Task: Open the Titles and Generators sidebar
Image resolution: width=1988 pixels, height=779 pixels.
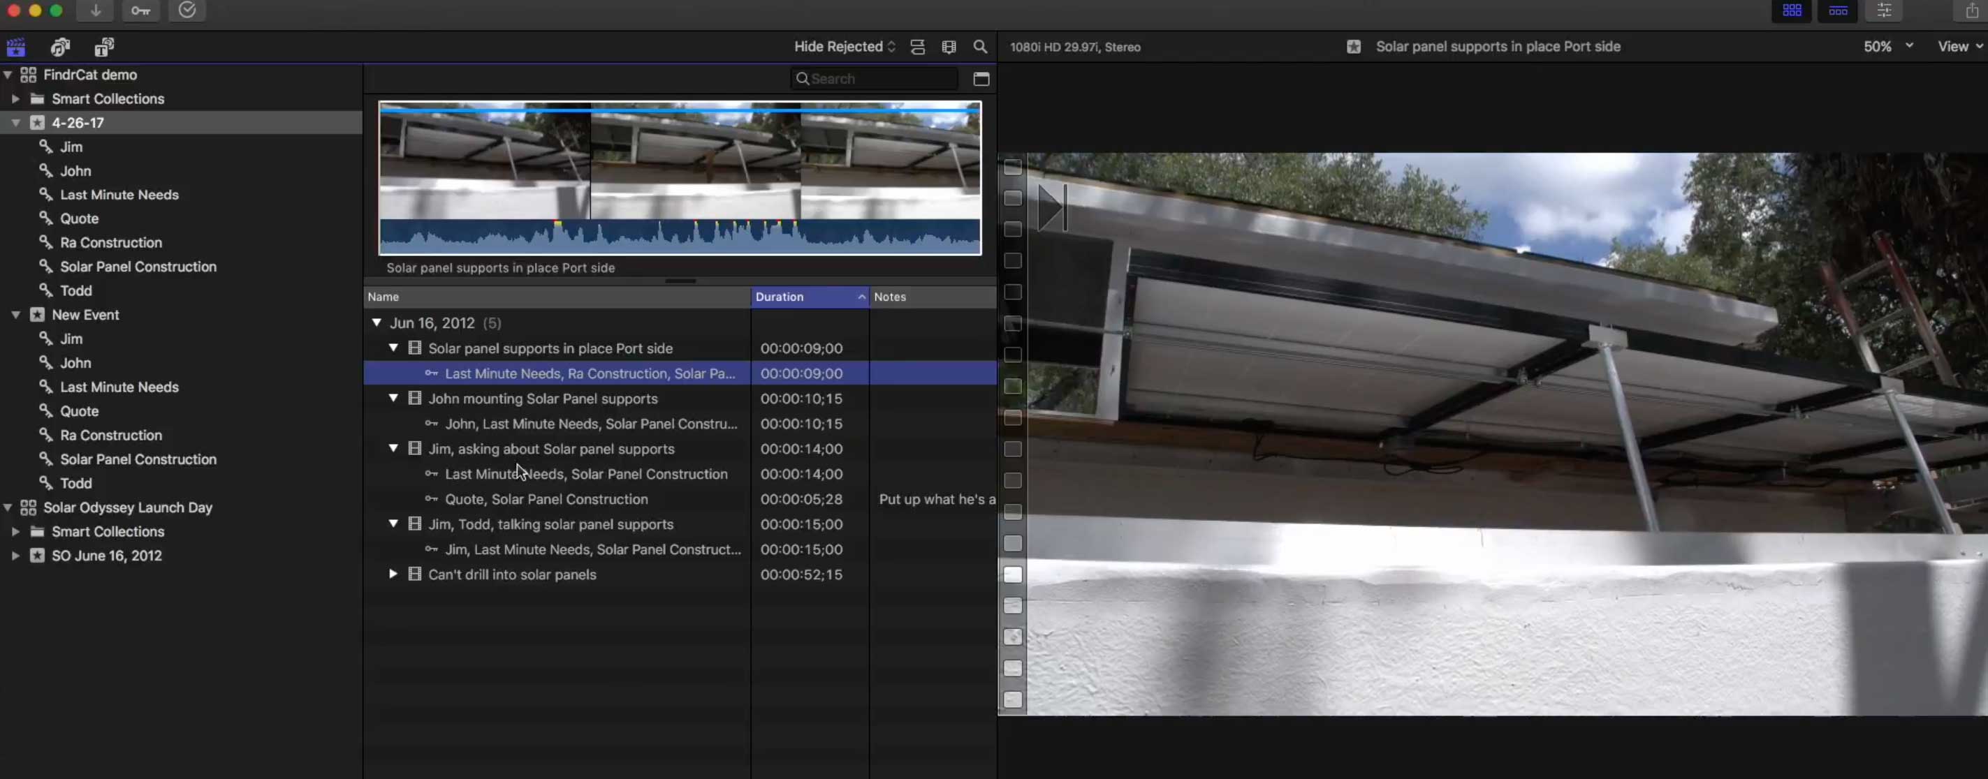Action: 104,47
